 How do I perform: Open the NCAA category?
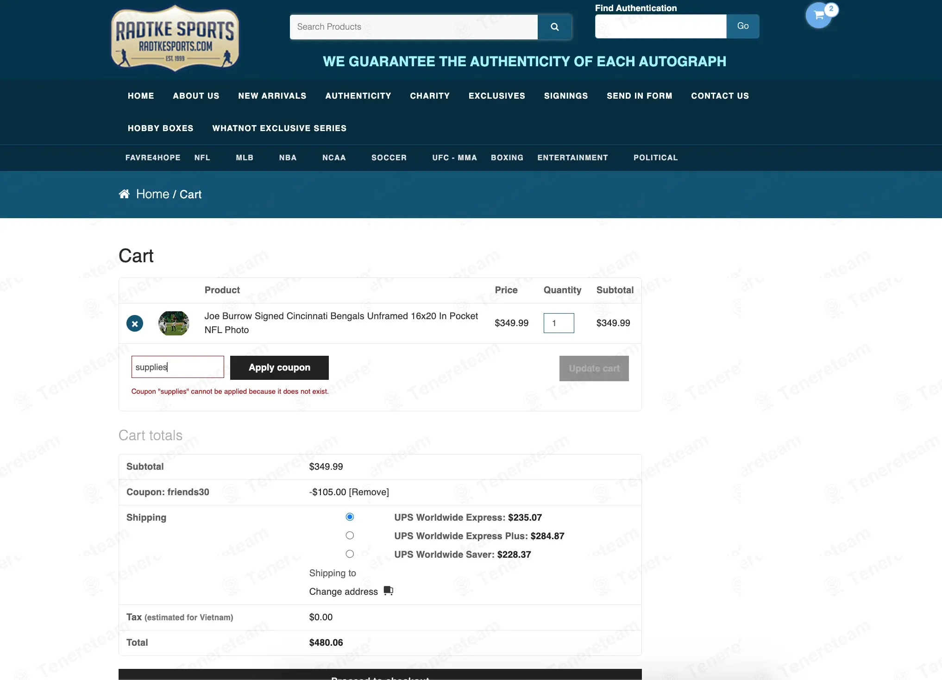click(x=334, y=157)
